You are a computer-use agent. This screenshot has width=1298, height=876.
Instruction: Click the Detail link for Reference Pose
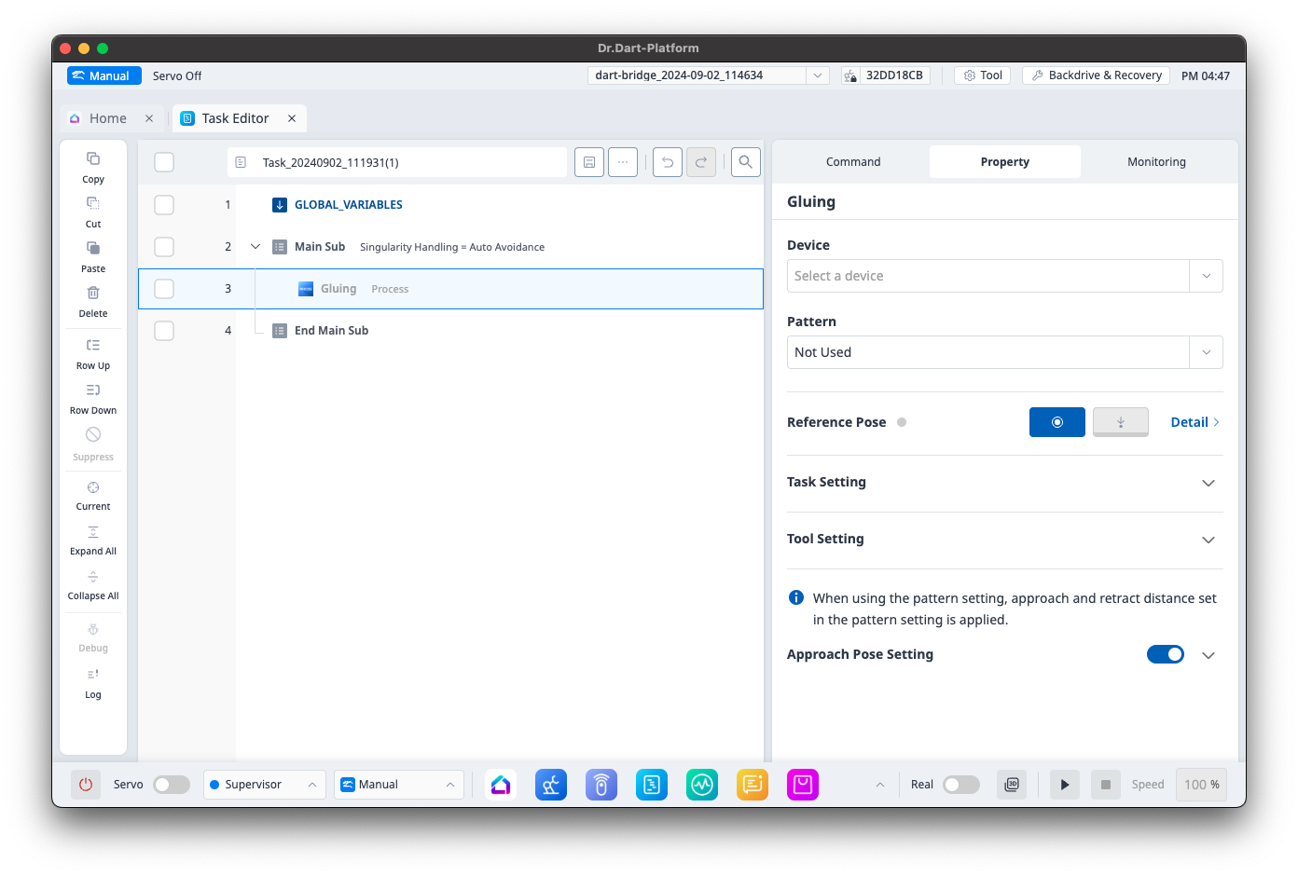click(x=1194, y=422)
